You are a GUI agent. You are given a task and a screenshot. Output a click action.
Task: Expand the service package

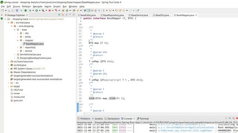click(x=18, y=51)
